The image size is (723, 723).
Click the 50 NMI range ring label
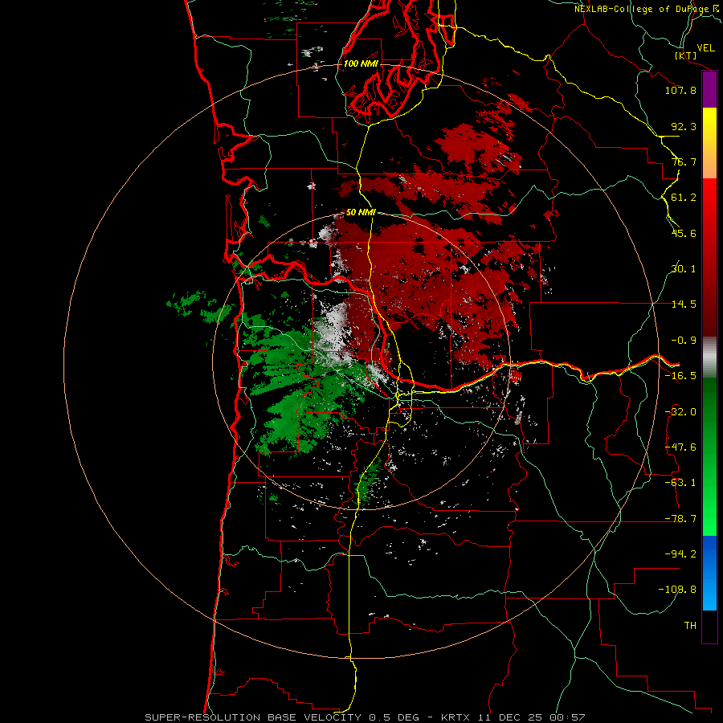click(x=361, y=213)
